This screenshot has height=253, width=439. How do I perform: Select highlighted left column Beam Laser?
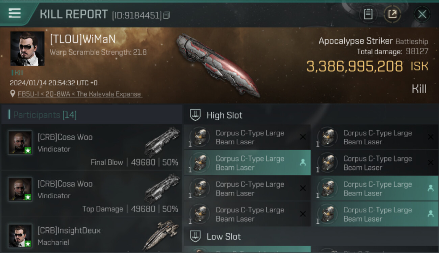[247, 163]
